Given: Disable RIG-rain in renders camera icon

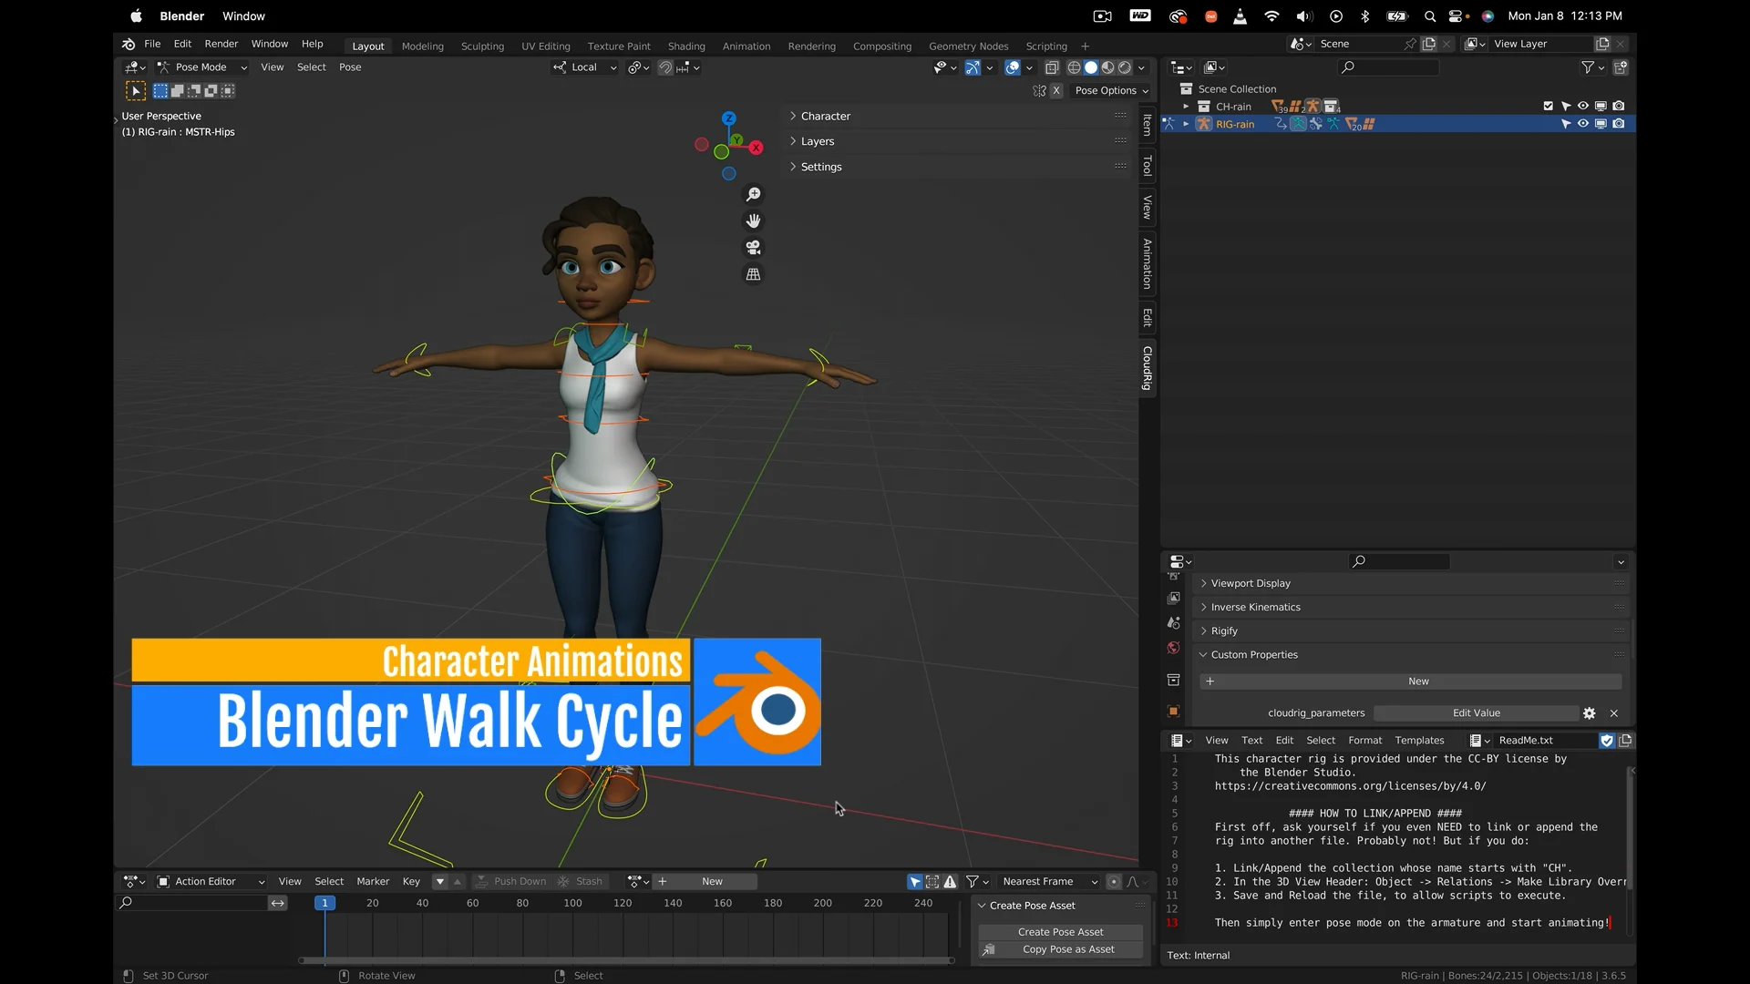Looking at the screenshot, I should pyautogui.click(x=1619, y=124).
